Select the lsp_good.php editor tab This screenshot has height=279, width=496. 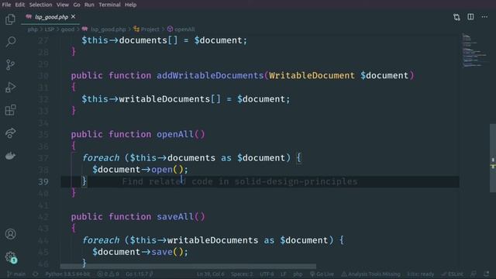point(50,17)
